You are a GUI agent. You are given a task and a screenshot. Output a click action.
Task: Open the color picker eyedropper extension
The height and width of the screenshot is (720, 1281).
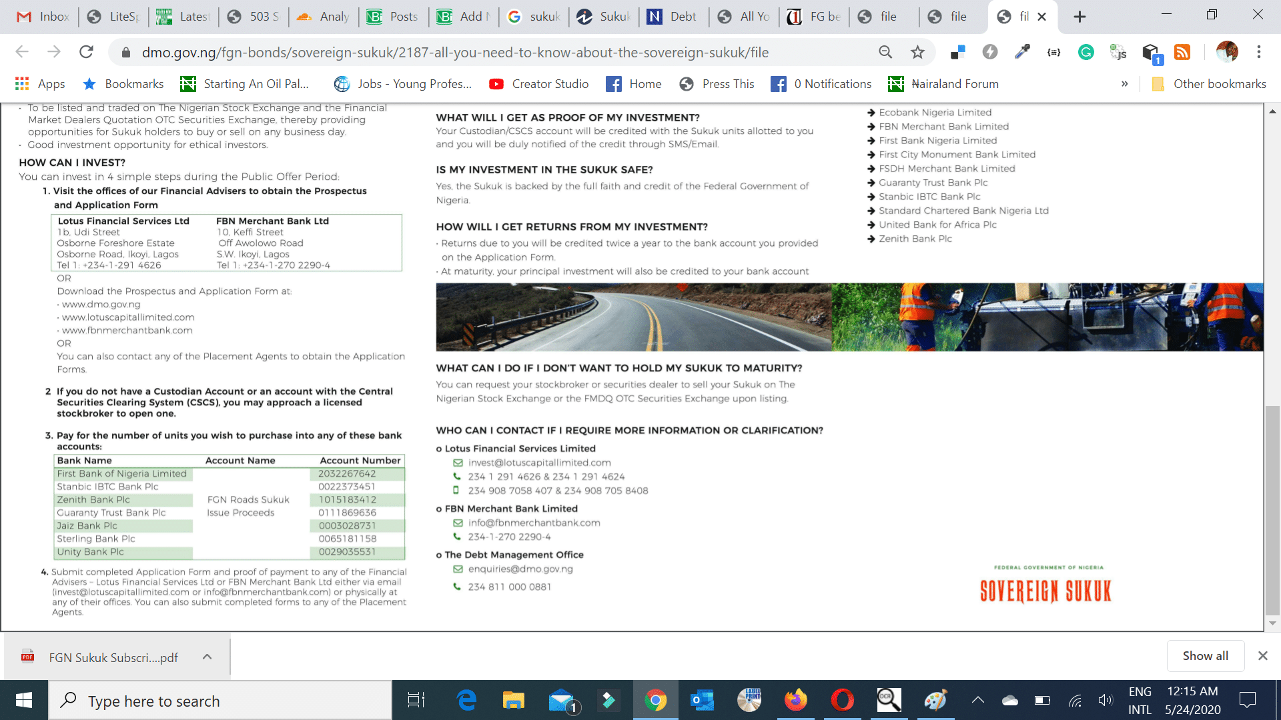point(1022,52)
